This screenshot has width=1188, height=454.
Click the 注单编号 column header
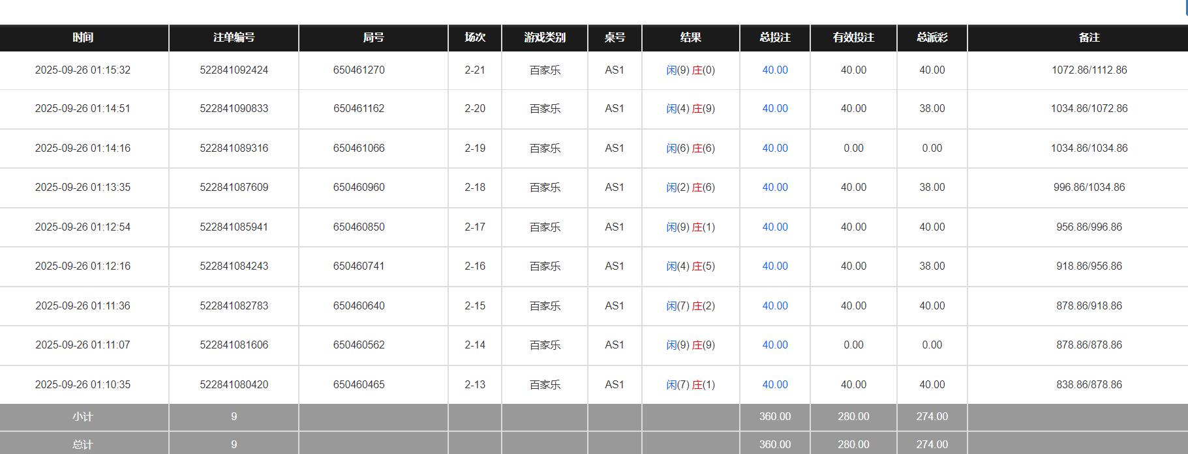coord(234,38)
